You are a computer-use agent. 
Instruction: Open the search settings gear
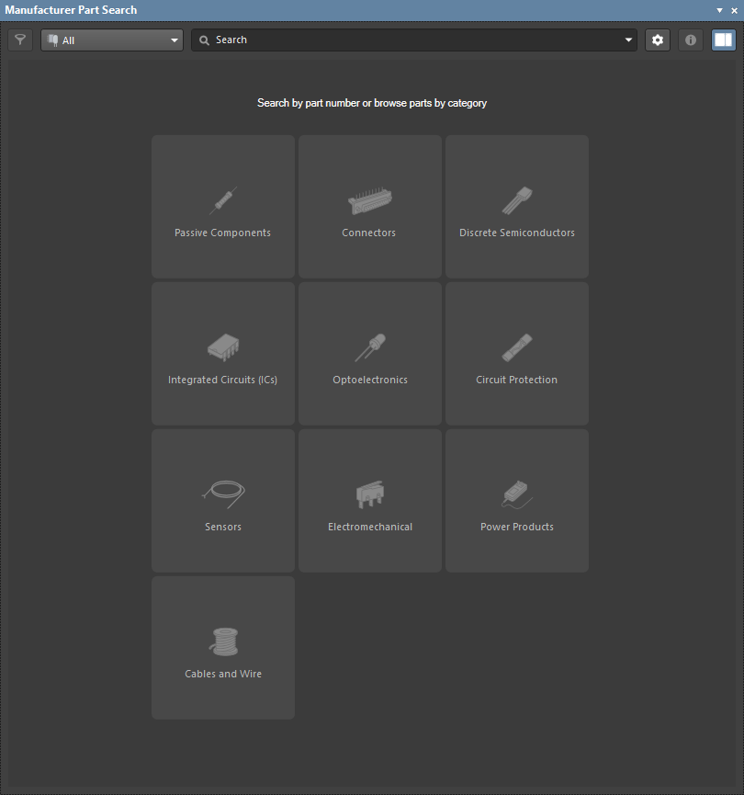(657, 40)
